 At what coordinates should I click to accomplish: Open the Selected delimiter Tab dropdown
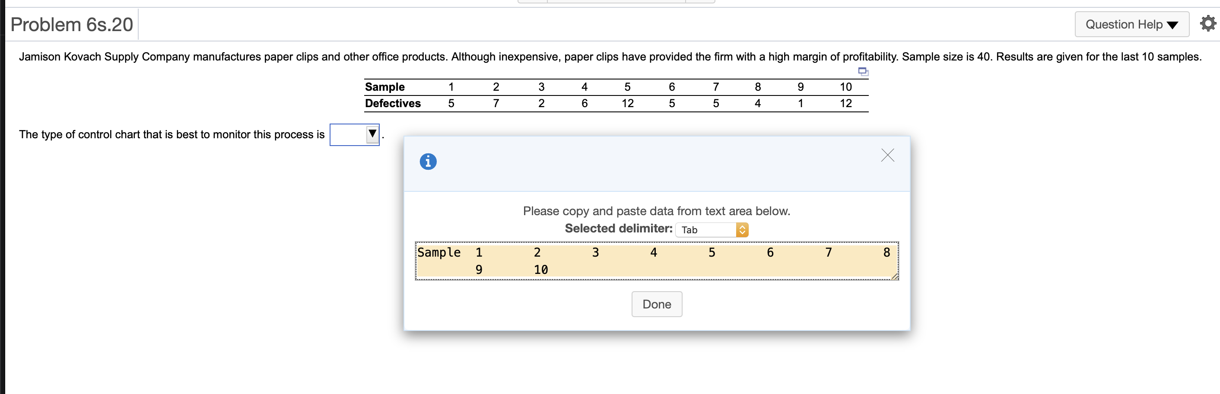[x=712, y=230]
